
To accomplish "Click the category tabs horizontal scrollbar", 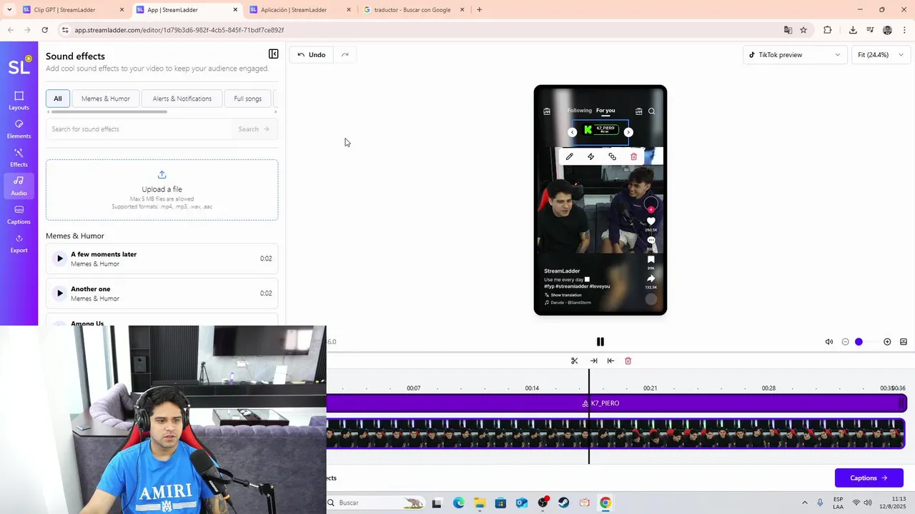I will (x=109, y=111).
